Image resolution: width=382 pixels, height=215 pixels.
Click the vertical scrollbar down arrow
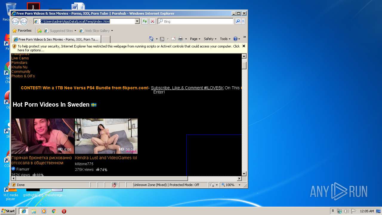pyautogui.click(x=244, y=173)
